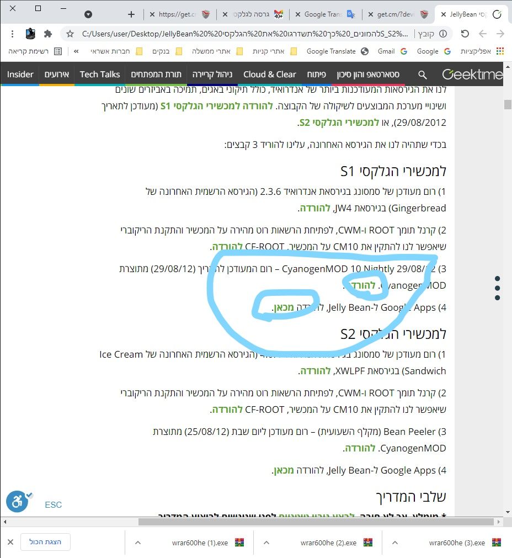Close the get.cm/?dev tab

371,14
